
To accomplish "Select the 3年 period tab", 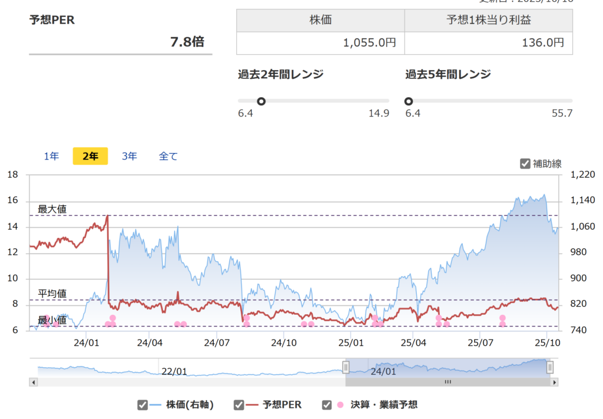I will (x=130, y=157).
